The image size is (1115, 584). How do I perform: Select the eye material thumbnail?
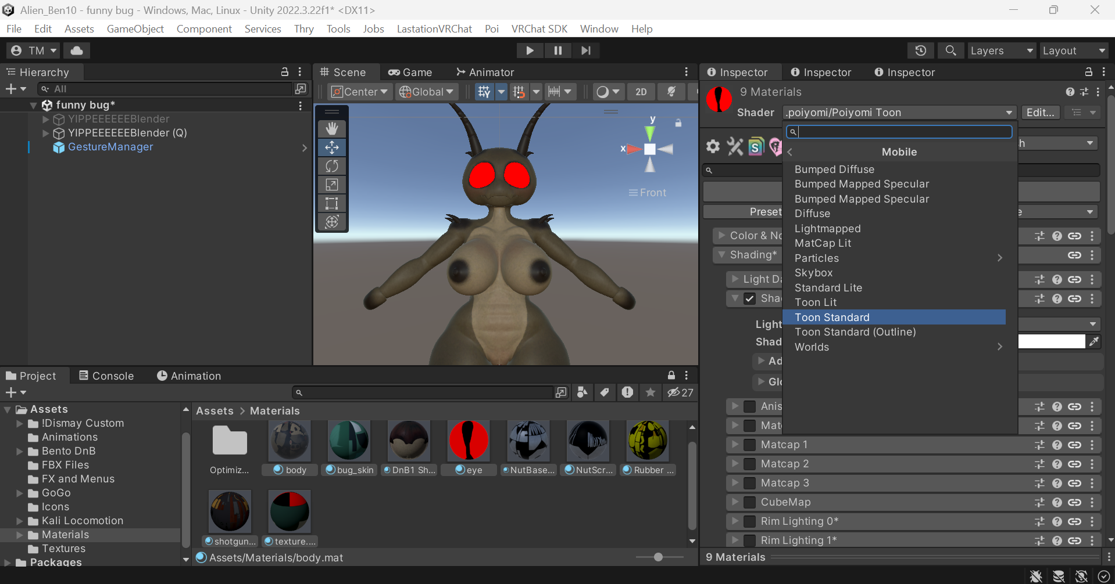pyautogui.click(x=469, y=440)
